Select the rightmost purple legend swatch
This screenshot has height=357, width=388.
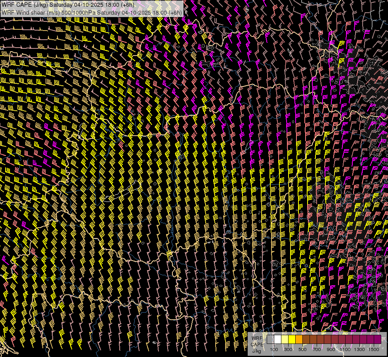(378, 339)
